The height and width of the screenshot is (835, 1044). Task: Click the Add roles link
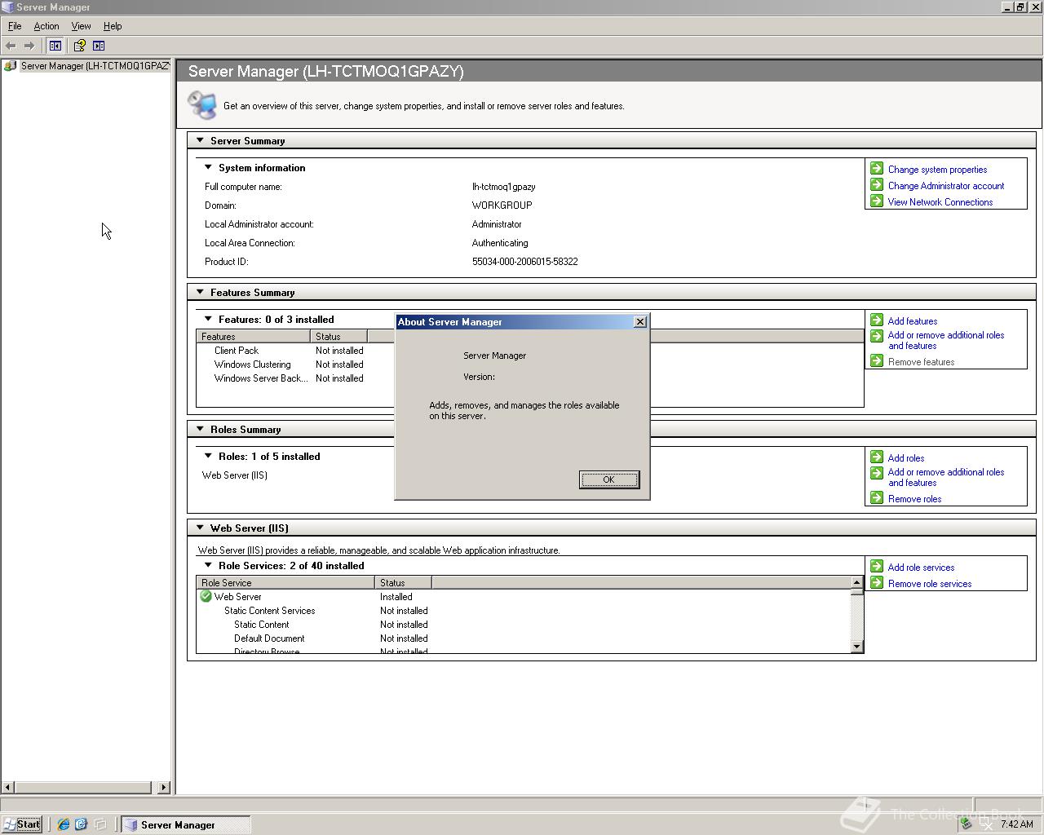[x=906, y=458]
